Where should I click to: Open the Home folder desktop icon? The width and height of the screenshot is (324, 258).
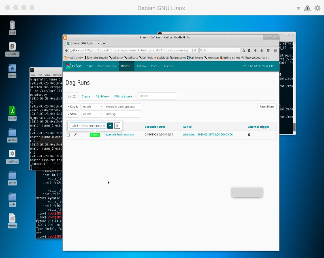12,71
